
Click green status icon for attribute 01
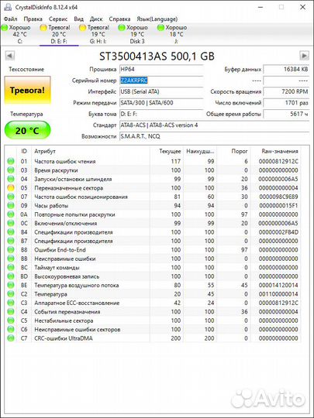coord(11,161)
